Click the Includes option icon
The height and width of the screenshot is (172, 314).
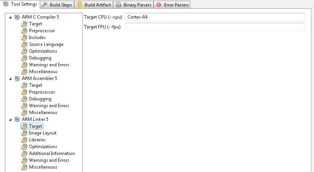25,38
